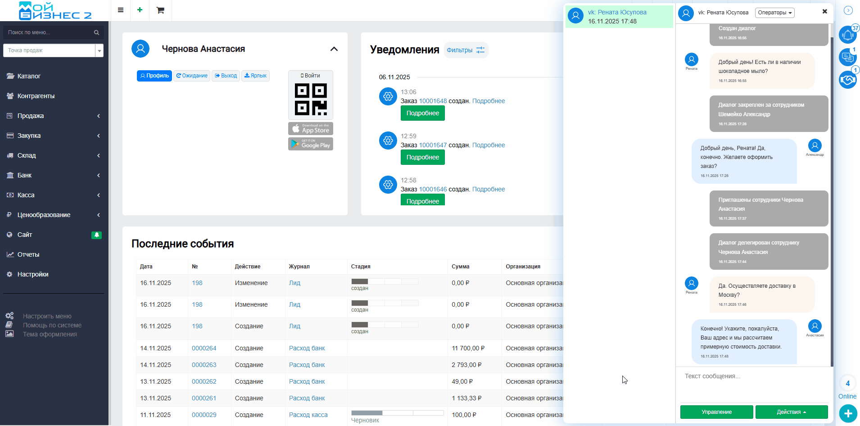Click the QR code image
Screen dimensions: 860x426
311,99
